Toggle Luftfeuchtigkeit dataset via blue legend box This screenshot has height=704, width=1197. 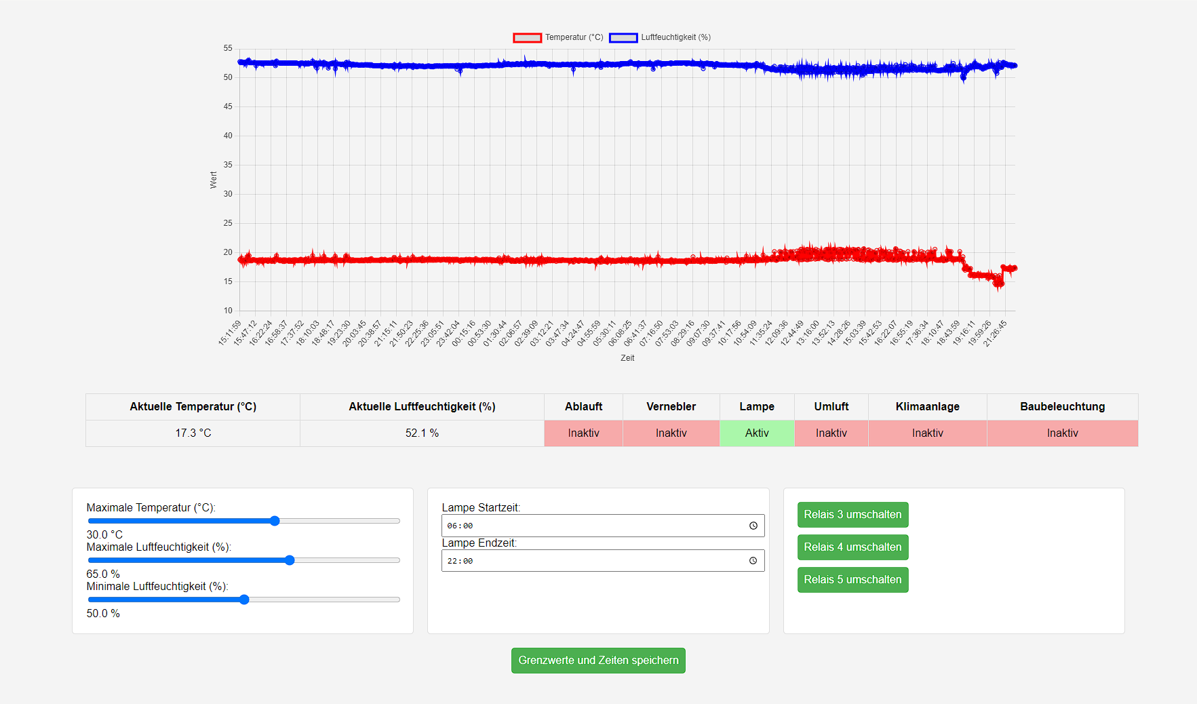[623, 38]
